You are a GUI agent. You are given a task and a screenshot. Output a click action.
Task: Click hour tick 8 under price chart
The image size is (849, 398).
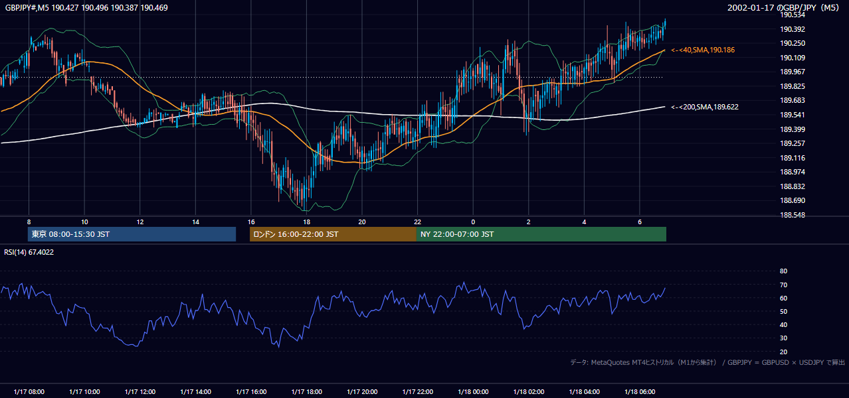29,222
